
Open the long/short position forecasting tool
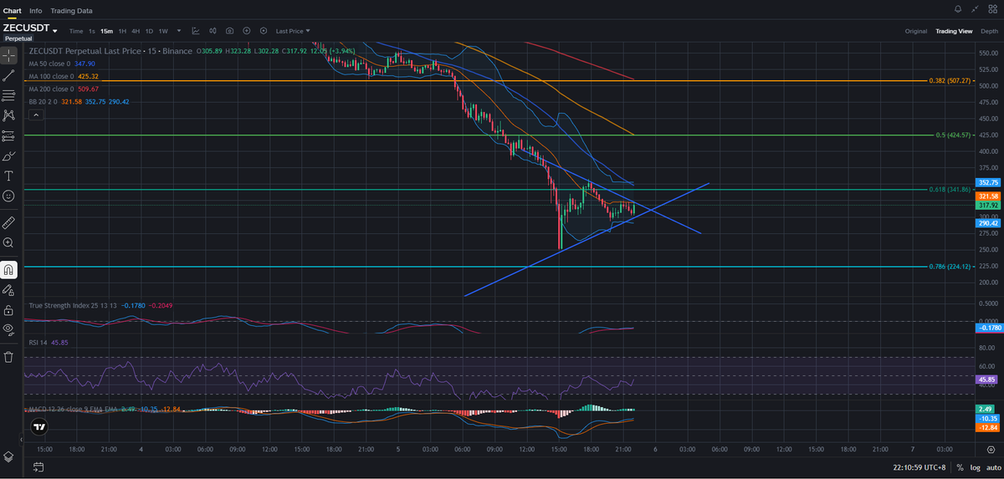(8, 135)
